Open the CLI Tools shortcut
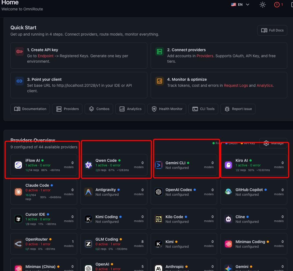 (x=203, y=109)
